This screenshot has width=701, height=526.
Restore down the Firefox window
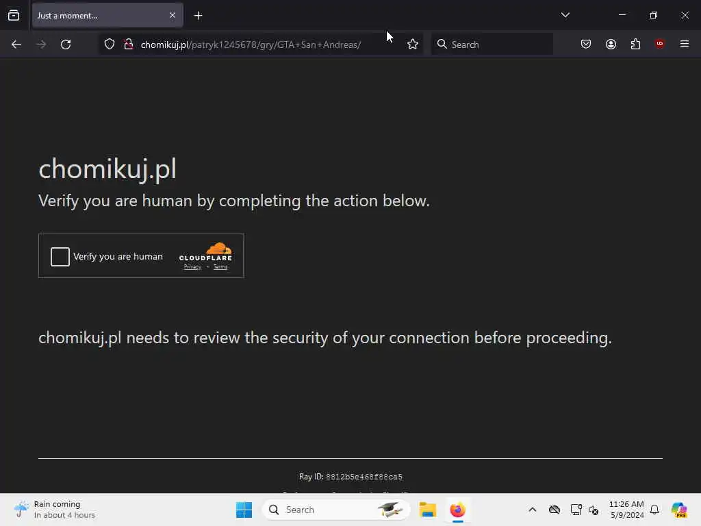pyautogui.click(x=654, y=15)
